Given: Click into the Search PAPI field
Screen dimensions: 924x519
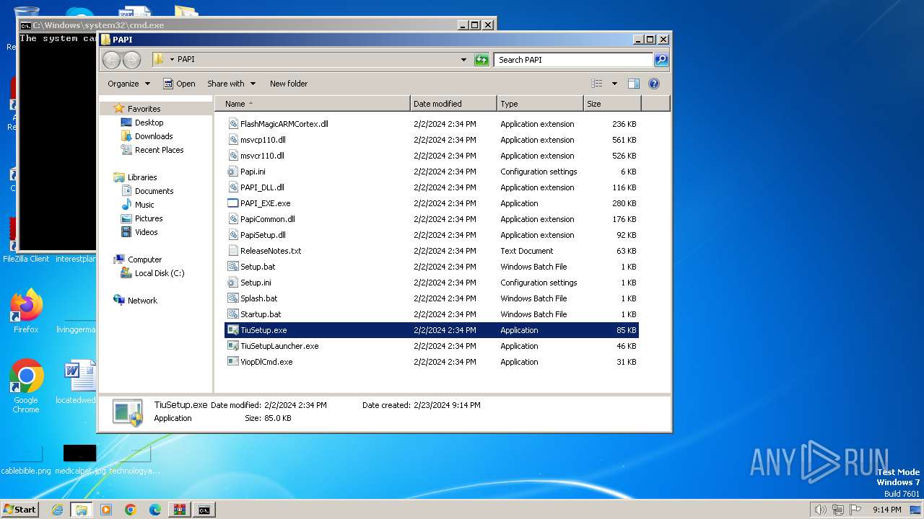Looking at the screenshot, I should pos(574,60).
